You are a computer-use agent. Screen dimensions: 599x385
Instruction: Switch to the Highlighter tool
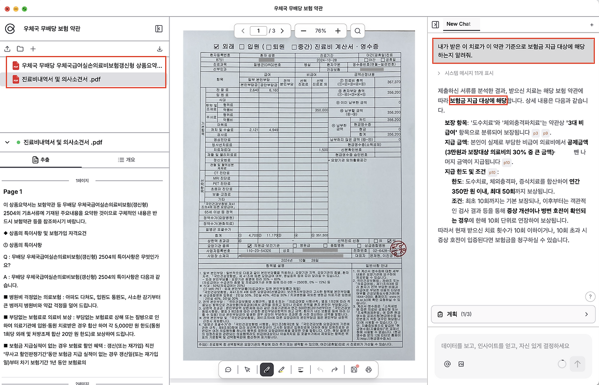[x=282, y=370]
